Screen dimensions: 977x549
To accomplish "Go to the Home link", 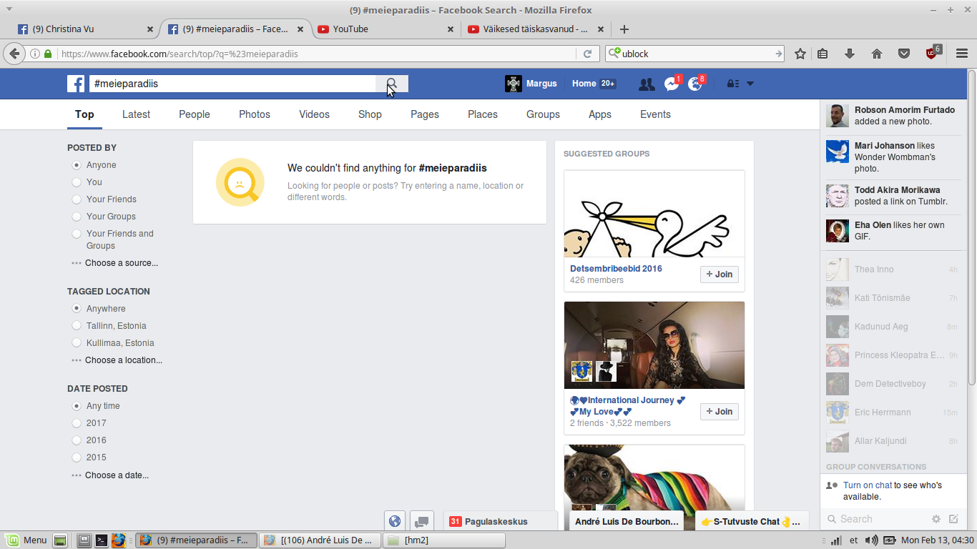I will click(x=584, y=84).
